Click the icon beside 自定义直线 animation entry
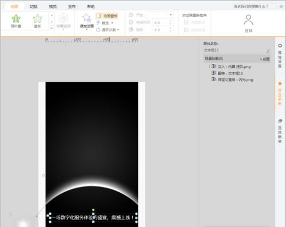This screenshot has height=227, width=286. pos(214,79)
